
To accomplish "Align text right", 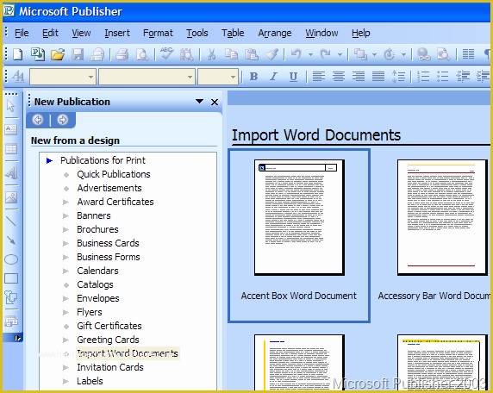I will [x=359, y=77].
